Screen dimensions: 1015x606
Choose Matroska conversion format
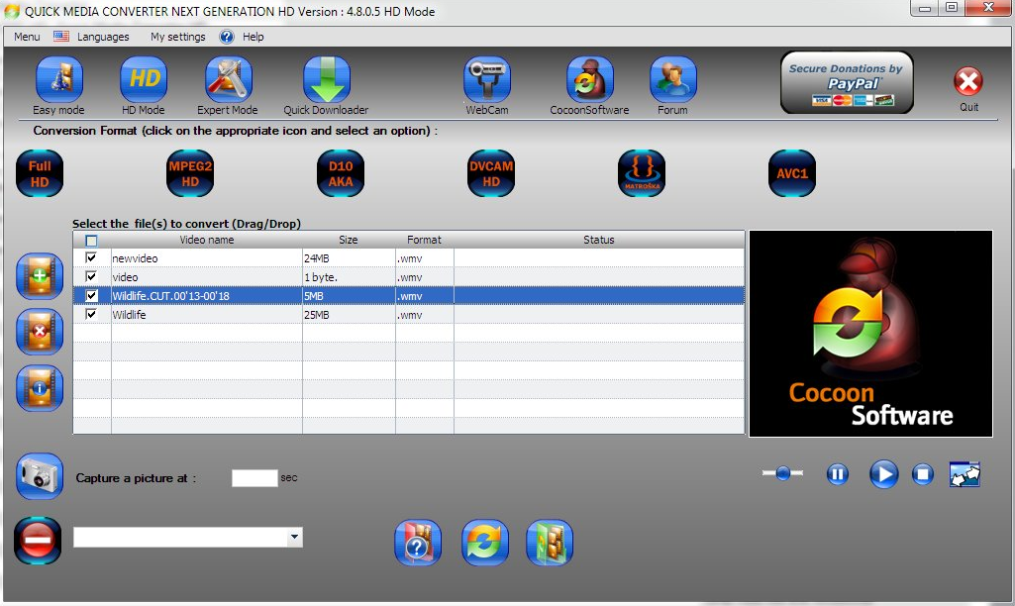(x=642, y=173)
